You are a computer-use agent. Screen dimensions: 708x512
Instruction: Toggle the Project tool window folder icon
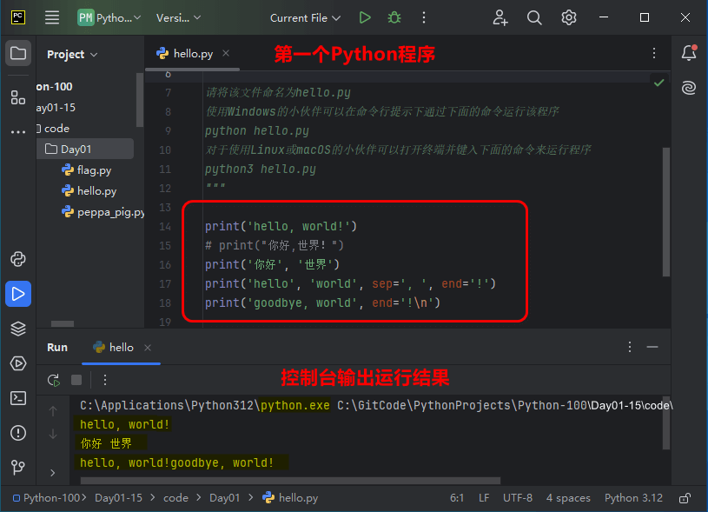pyautogui.click(x=18, y=53)
